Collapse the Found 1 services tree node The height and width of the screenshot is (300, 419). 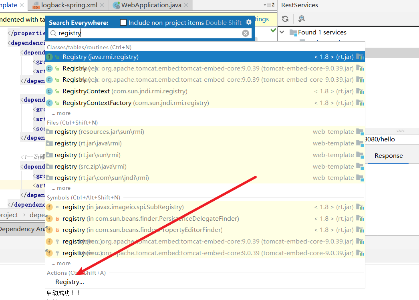[282, 32]
